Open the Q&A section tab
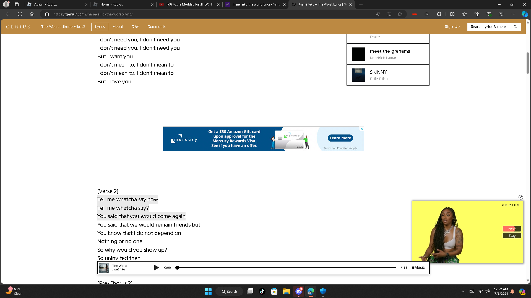Viewport: 531px width, 298px height. click(135, 27)
